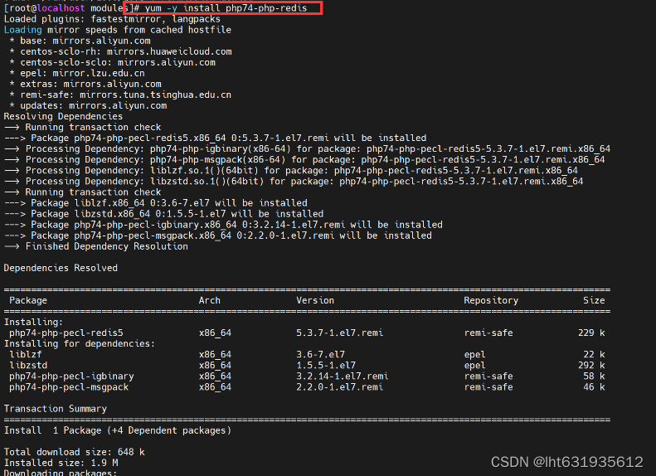Click the '229 k' size value

pyautogui.click(x=591, y=333)
